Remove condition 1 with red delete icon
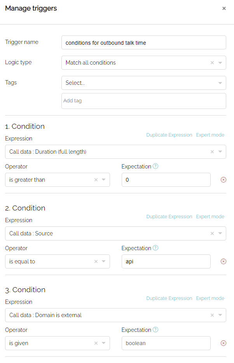Viewport: 234px width, 363px height. coord(224,180)
